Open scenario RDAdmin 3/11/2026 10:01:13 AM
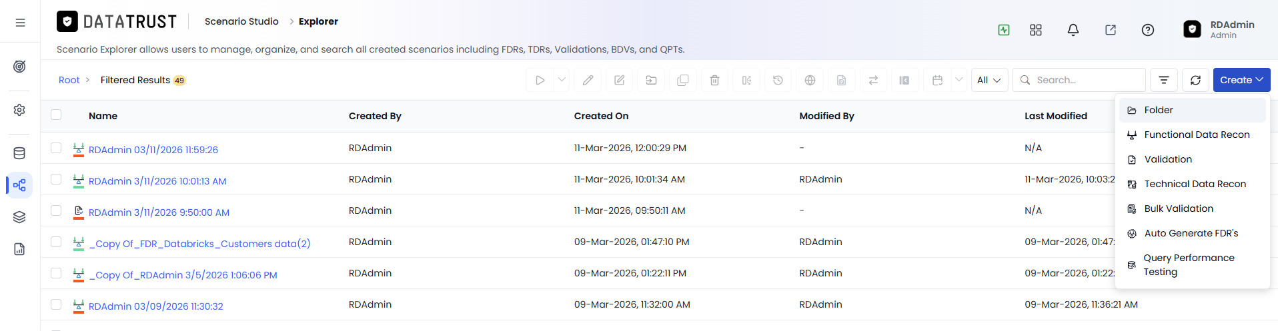This screenshot has height=331, width=1278. pyautogui.click(x=157, y=181)
